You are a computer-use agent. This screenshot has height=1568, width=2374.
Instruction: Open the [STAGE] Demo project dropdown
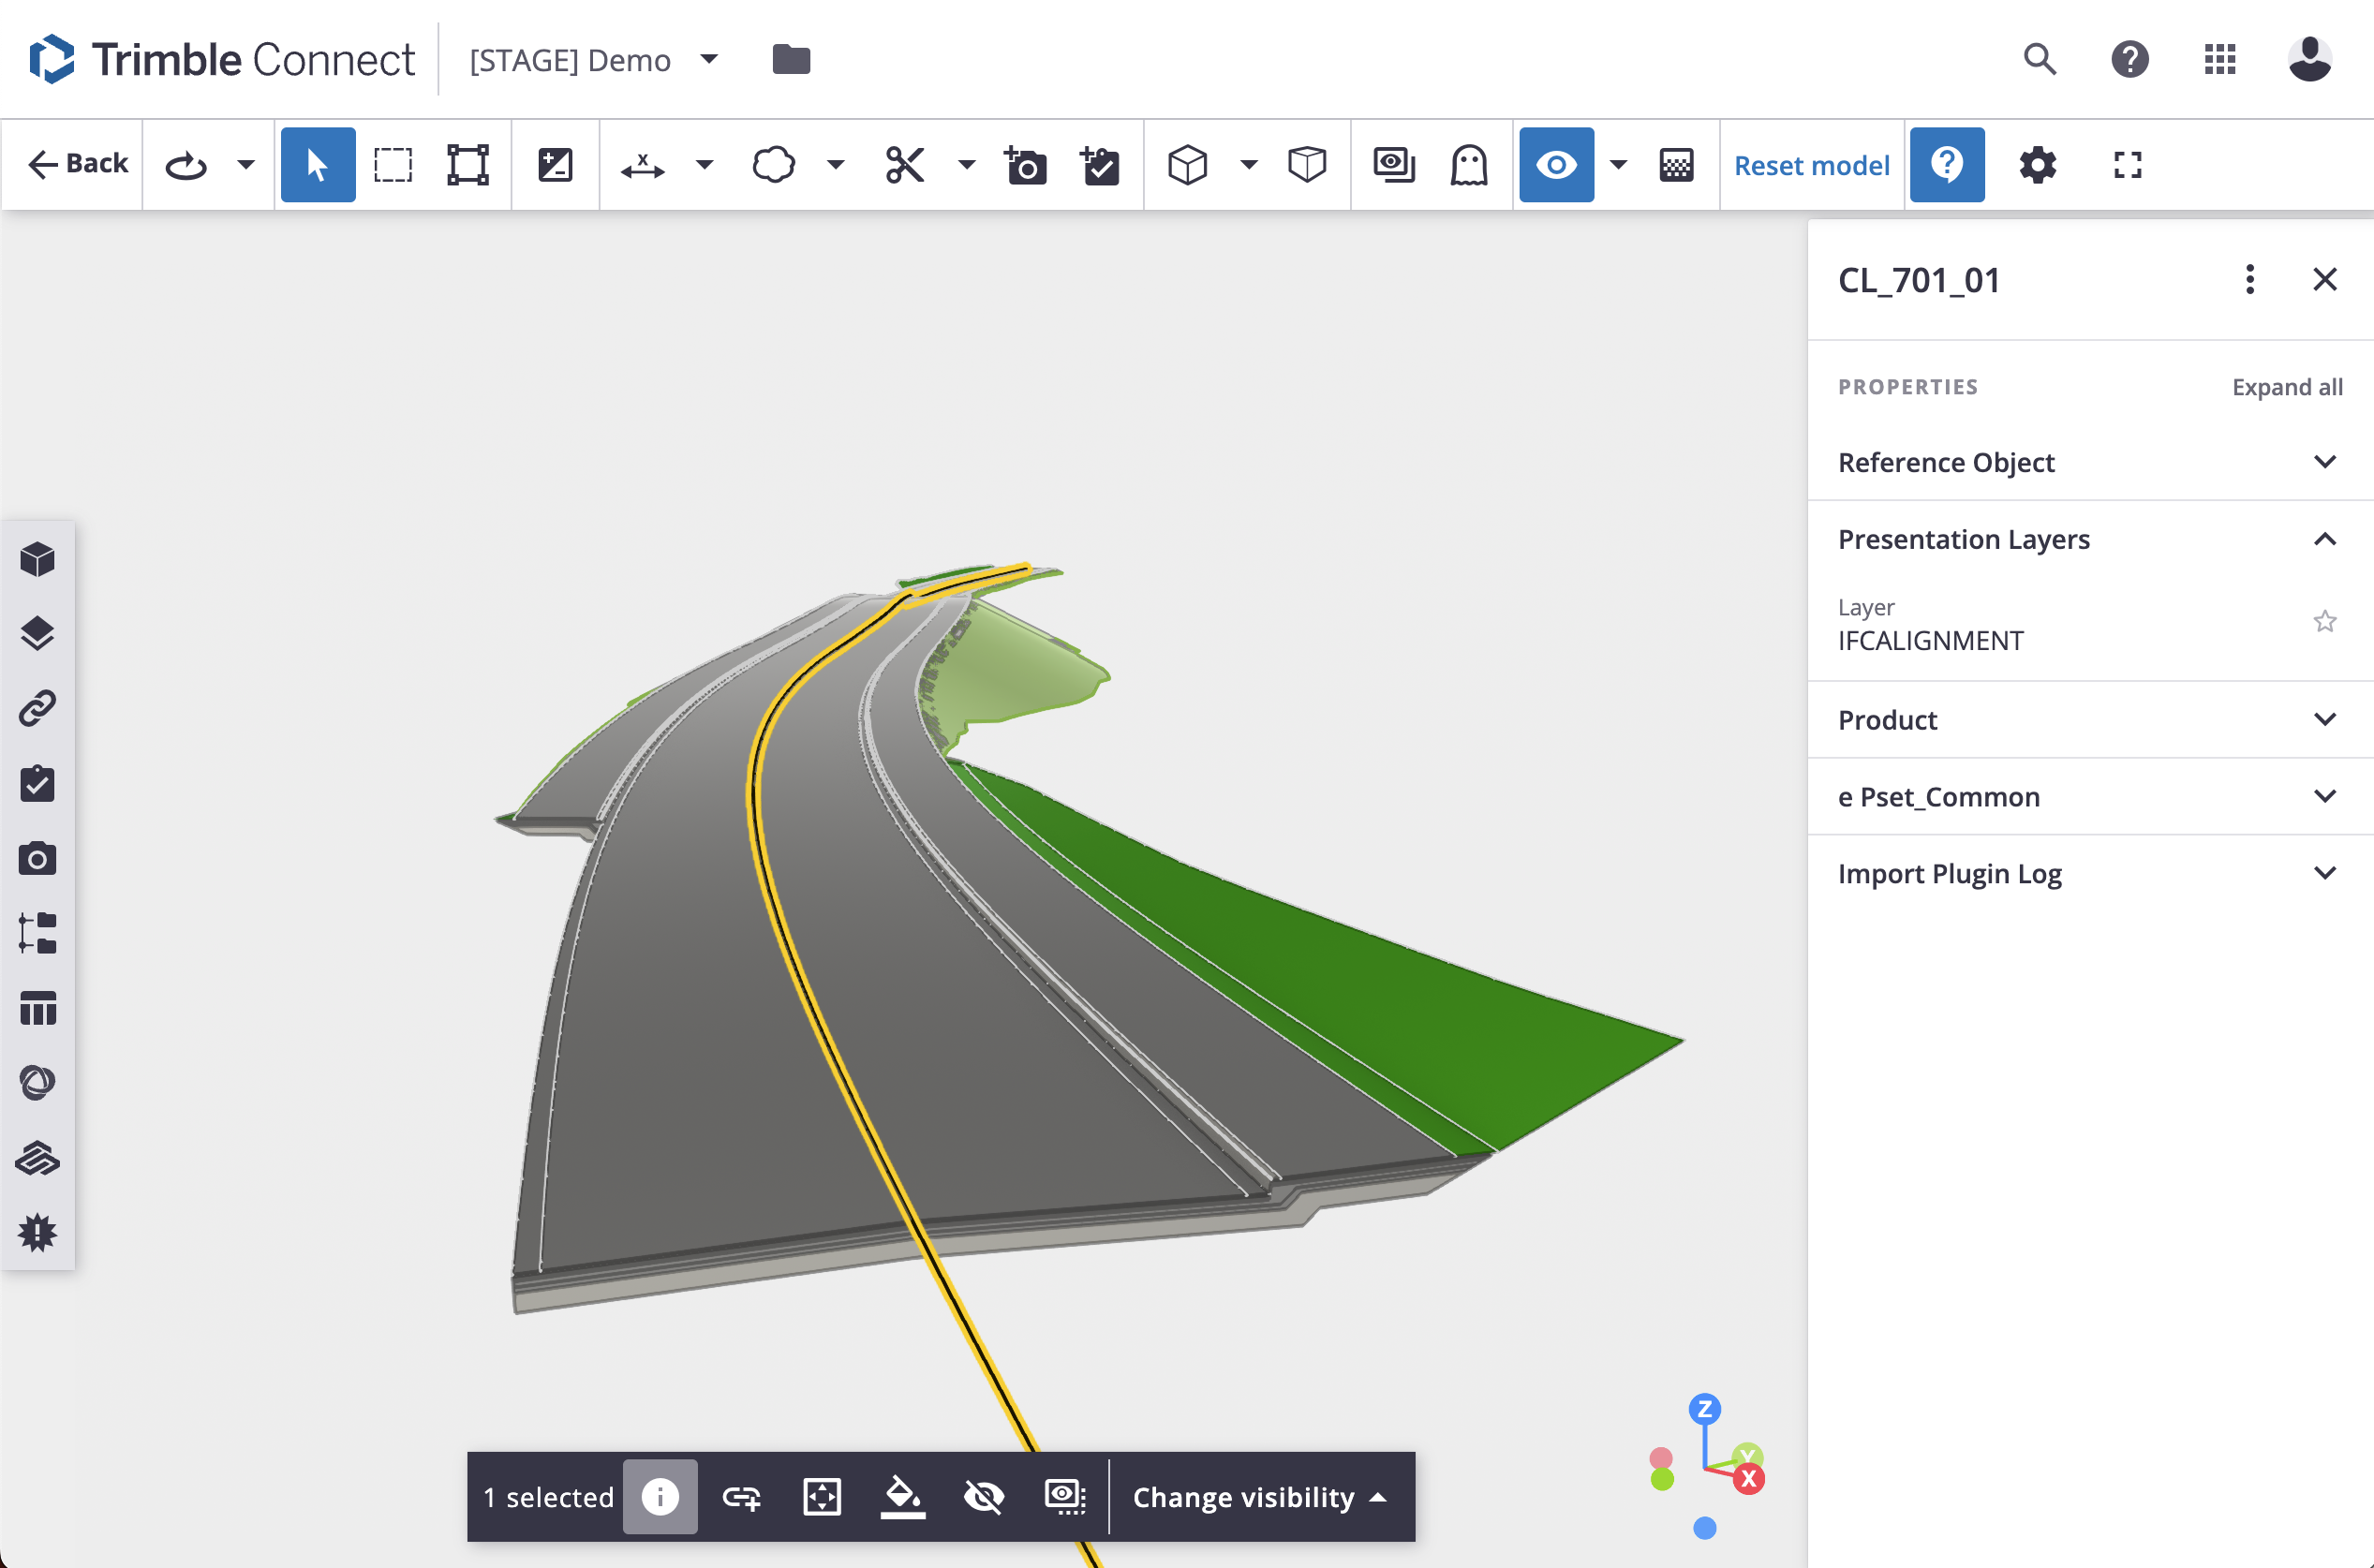pyautogui.click(x=709, y=59)
